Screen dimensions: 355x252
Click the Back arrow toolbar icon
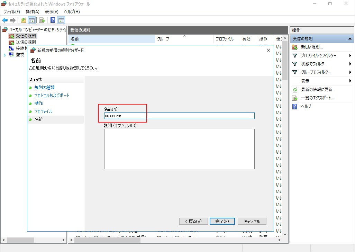click(x=5, y=20)
